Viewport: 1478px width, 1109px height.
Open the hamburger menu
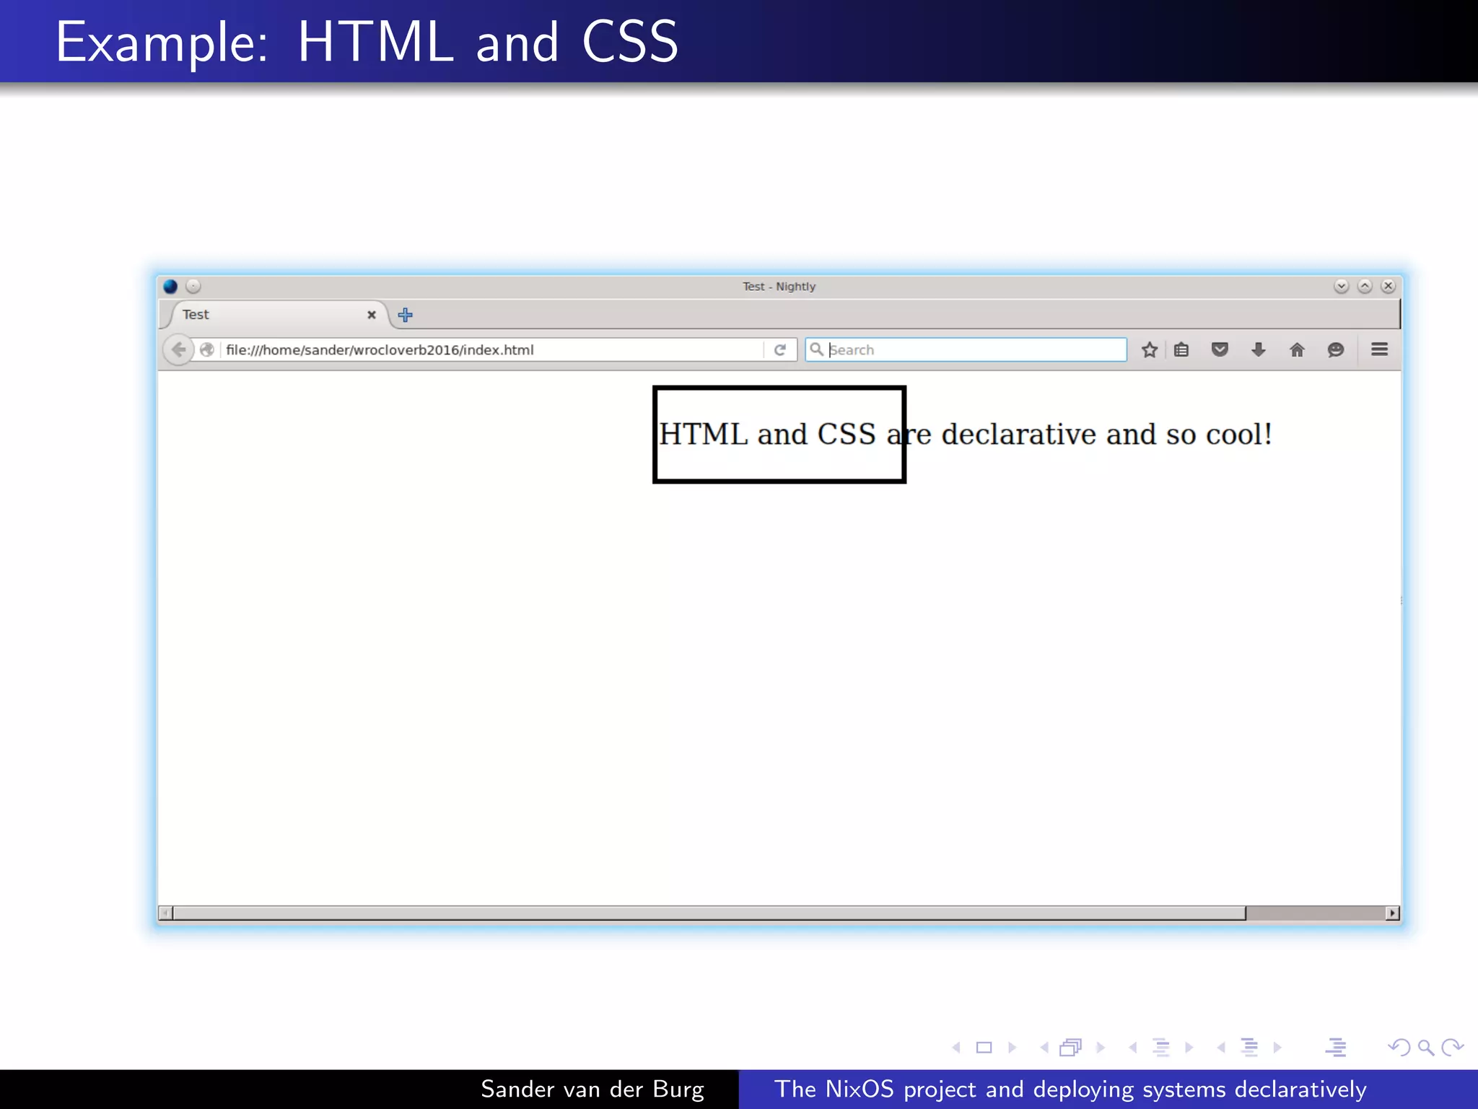(1380, 349)
